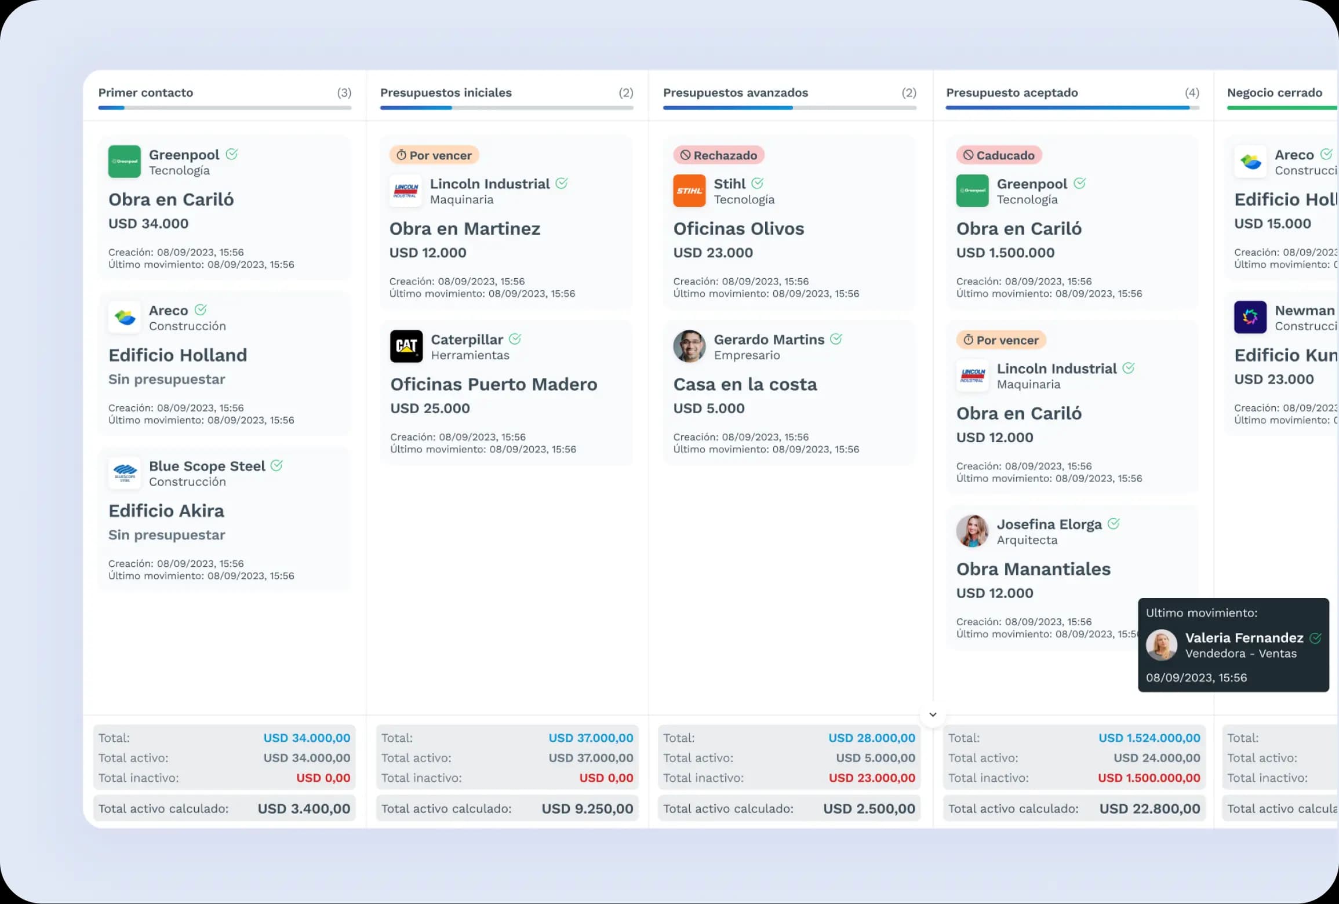Click the verified check beside Valeria Fernandez
Image resolution: width=1339 pixels, height=904 pixels.
click(x=1316, y=638)
